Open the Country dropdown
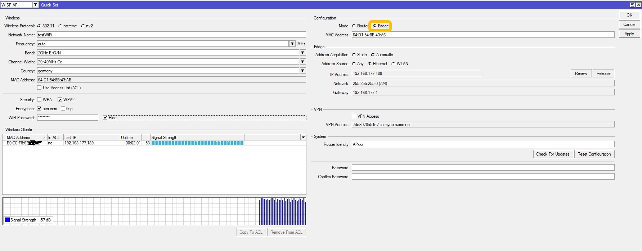The height and width of the screenshot is (251, 642). pyautogui.click(x=303, y=71)
